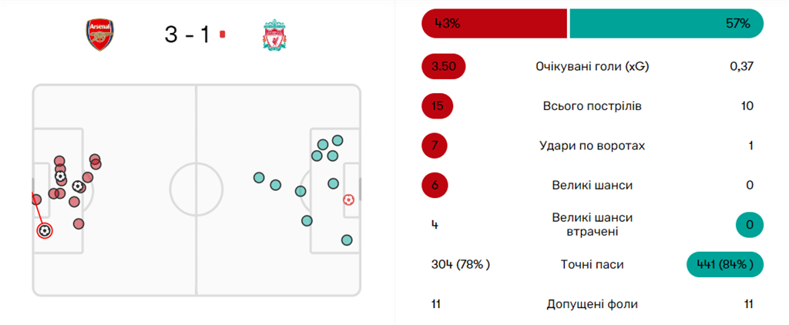789x325 pixels.
Task: Click the 3 - 1 match score
Action: click(186, 35)
